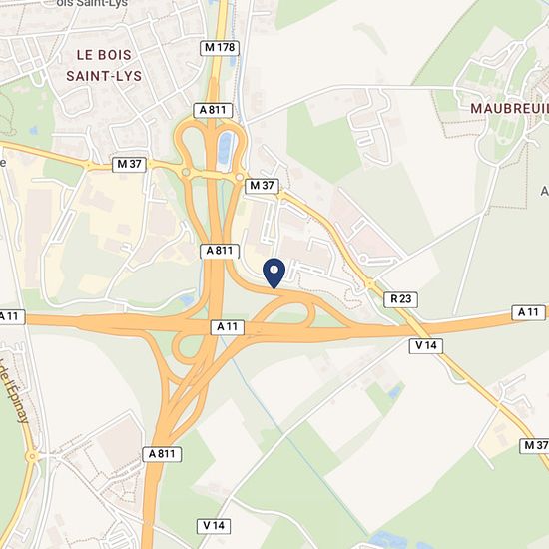549x549 pixels.
Task: Click the R 23 road badge
Action: pyautogui.click(x=401, y=299)
